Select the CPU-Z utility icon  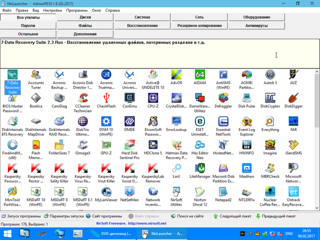click(x=153, y=98)
